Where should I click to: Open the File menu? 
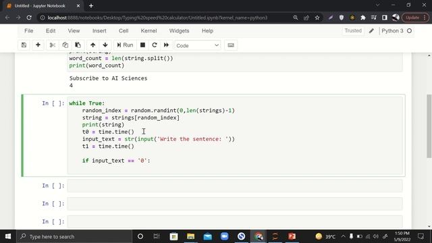(28, 31)
